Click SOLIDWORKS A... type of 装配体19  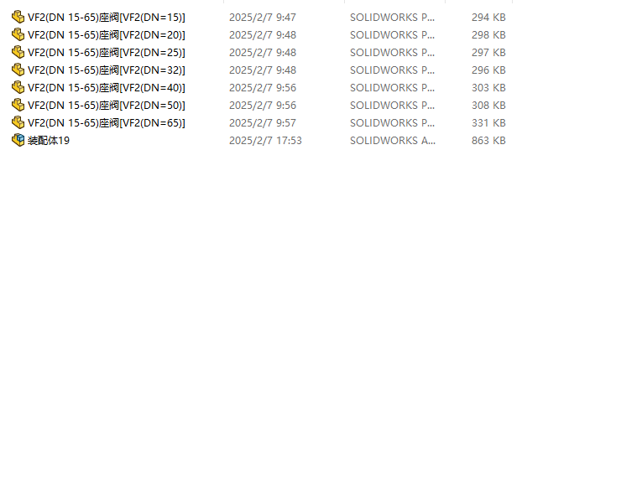click(x=393, y=141)
